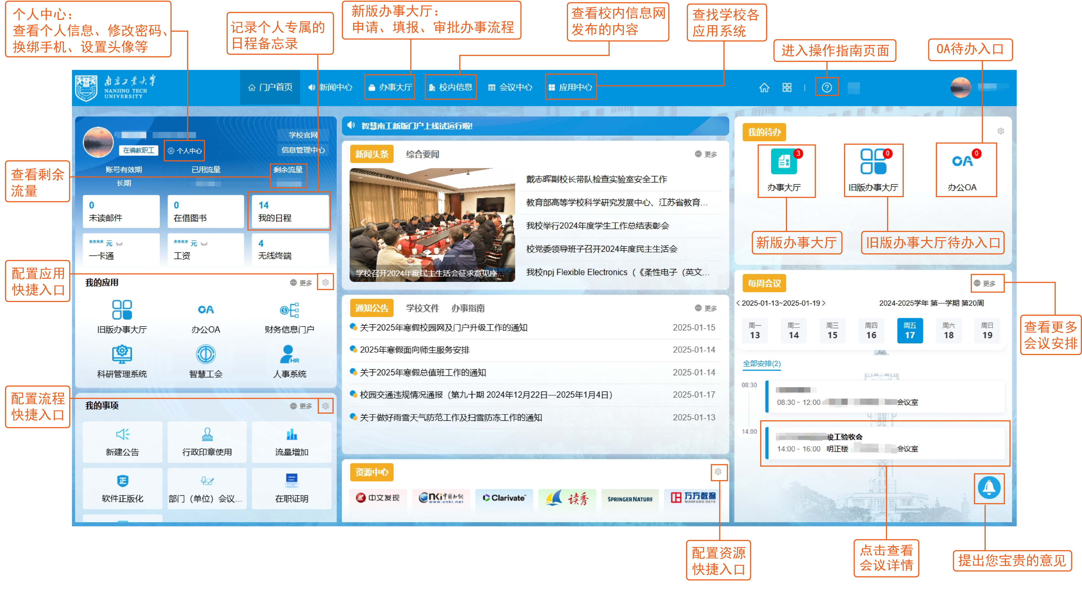Switch to 学校文件 tab

[x=423, y=308]
